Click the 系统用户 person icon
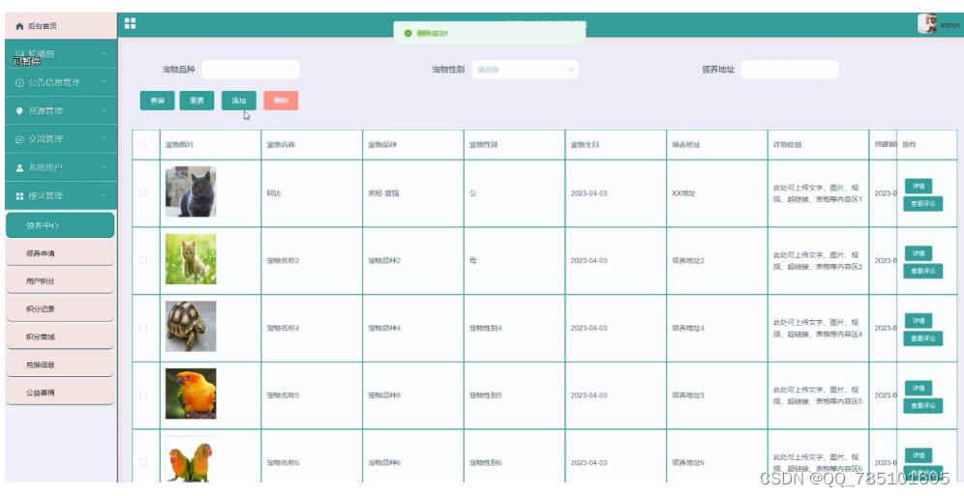The width and height of the screenshot is (964, 496). (x=19, y=167)
